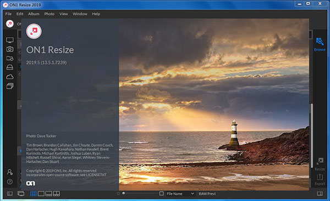Click the version text 2019.5 (13.5.1.7239)
Screen dimensions: 330x201
click(46, 62)
